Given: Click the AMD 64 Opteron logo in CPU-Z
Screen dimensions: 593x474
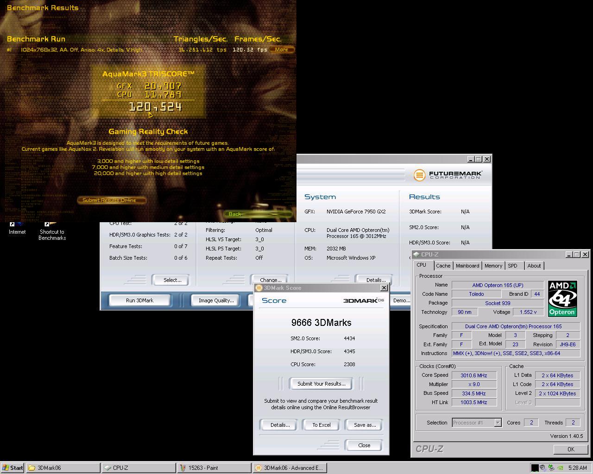Looking at the screenshot, I should [562, 299].
